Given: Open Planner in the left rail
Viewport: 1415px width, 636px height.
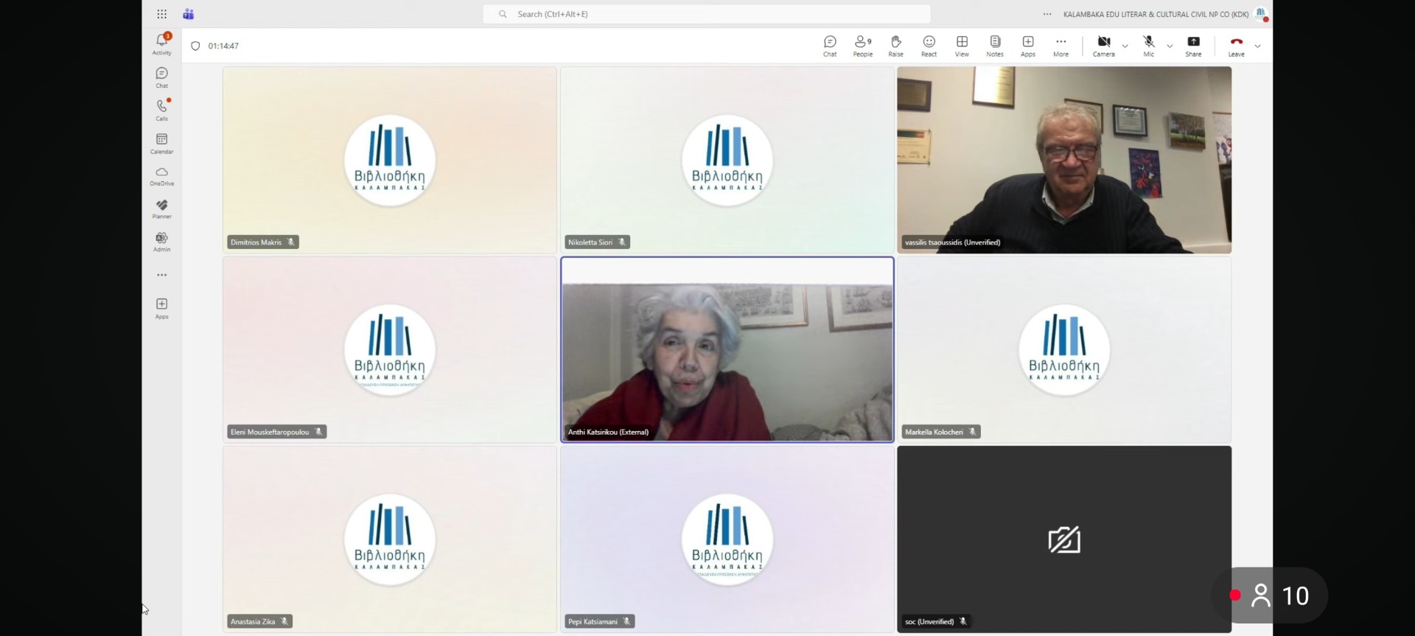Looking at the screenshot, I should coord(161,209).
